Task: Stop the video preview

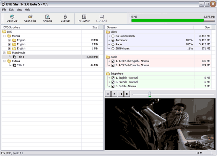Action: [x=108, y=94]
